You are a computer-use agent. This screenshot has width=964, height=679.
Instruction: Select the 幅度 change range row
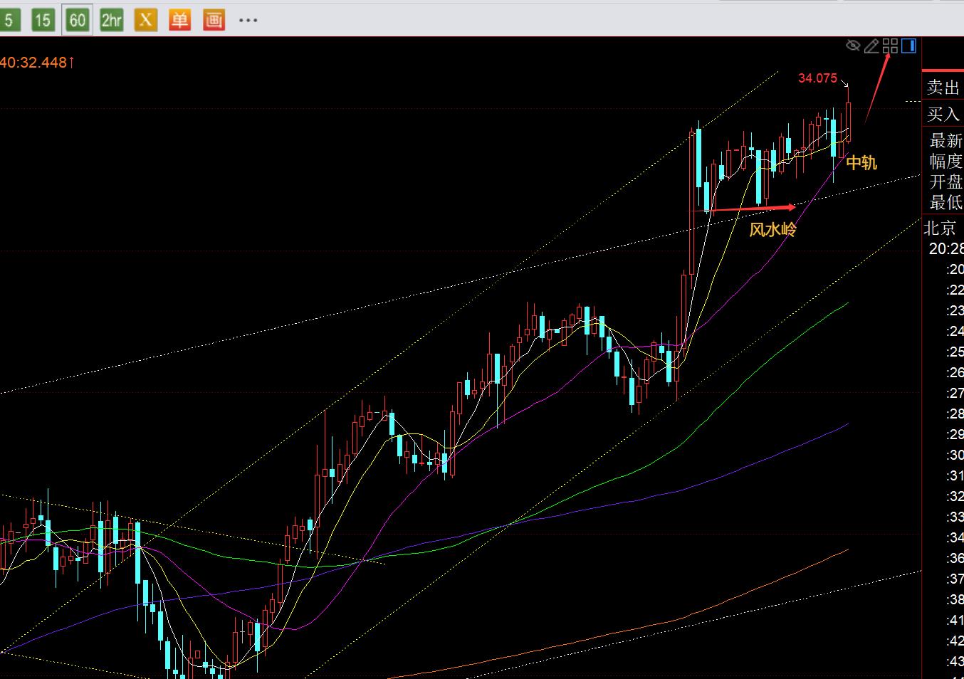[945, 161]
